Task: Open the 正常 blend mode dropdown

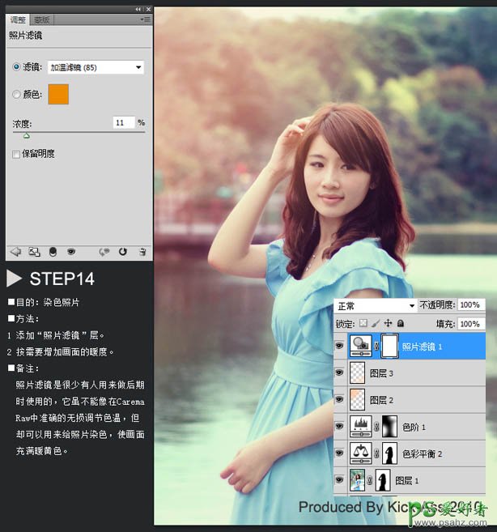Action: point(376,306)
